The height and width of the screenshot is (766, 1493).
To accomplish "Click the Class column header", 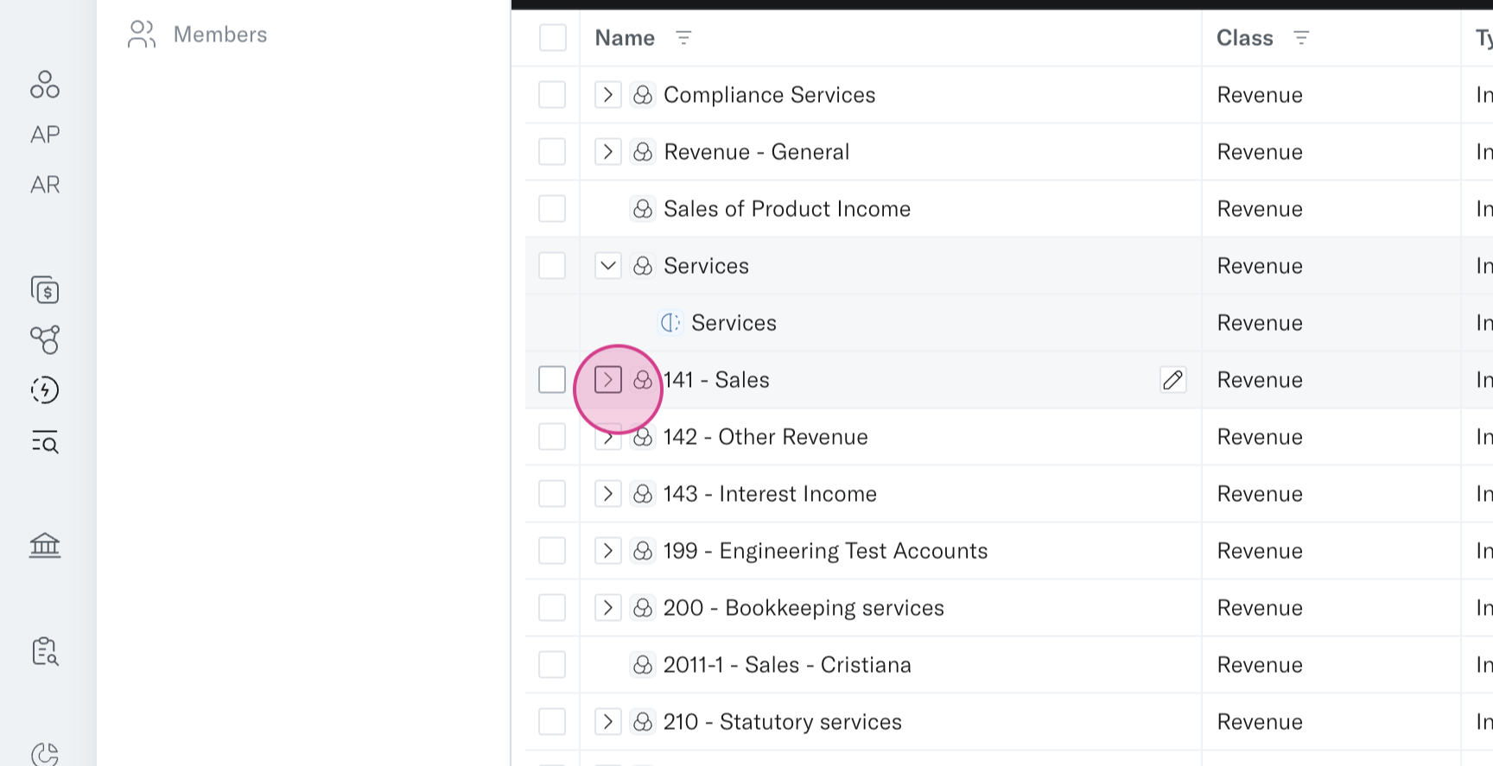I will tap(1244, 38).
